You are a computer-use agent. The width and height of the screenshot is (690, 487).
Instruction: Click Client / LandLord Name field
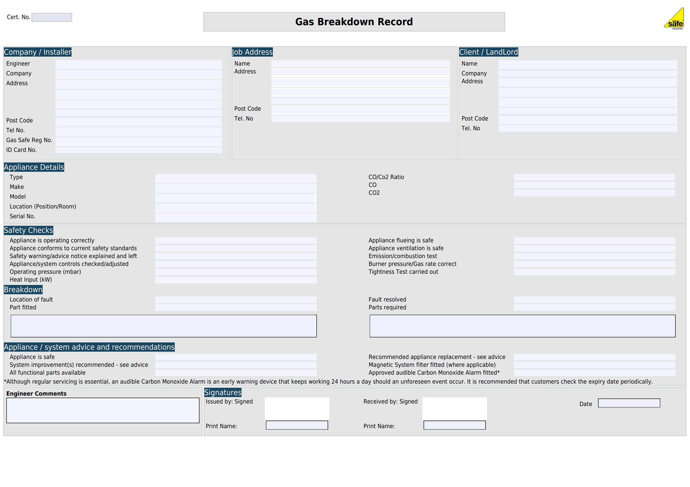tap(587, 64)
